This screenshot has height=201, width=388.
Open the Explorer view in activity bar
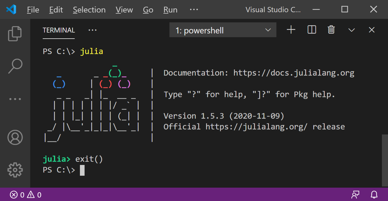15,33
